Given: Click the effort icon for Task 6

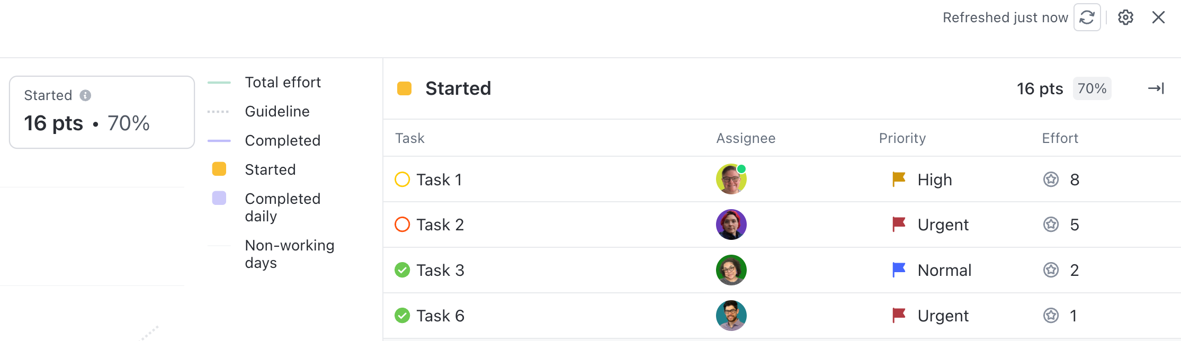Looking at the screenshot, I should (1051, 316).
